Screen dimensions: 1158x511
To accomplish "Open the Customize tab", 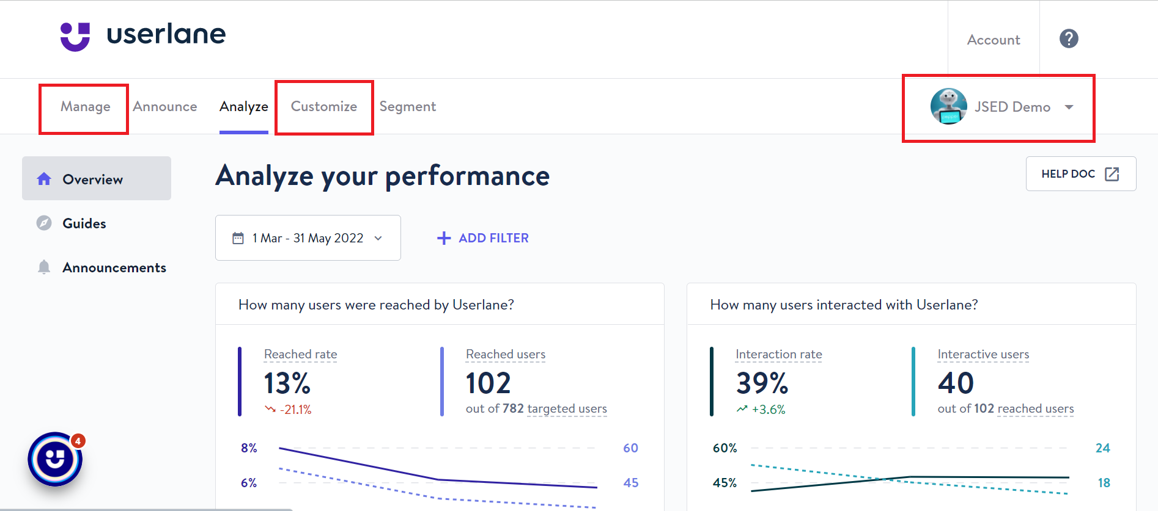I will point(323,107).
